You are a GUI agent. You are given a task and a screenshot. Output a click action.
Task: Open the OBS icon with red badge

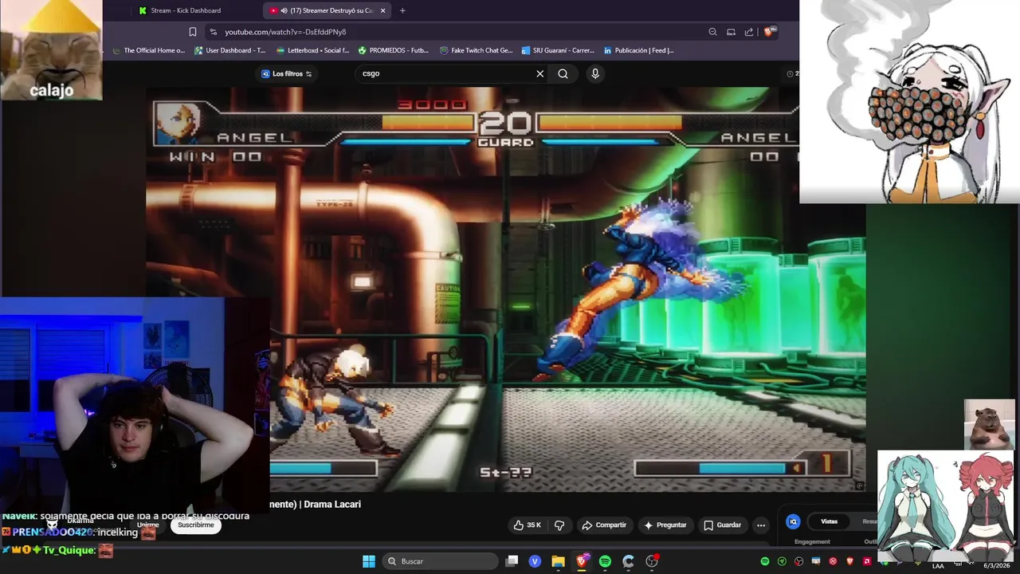652,561
